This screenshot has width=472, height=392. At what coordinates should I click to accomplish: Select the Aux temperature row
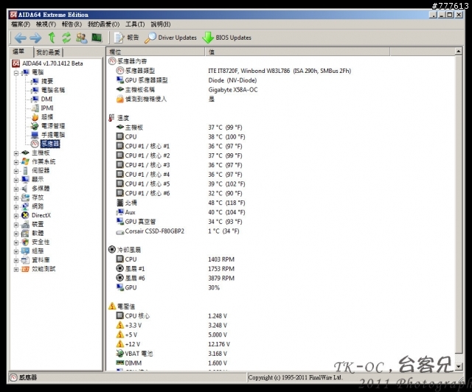(181, 212)
